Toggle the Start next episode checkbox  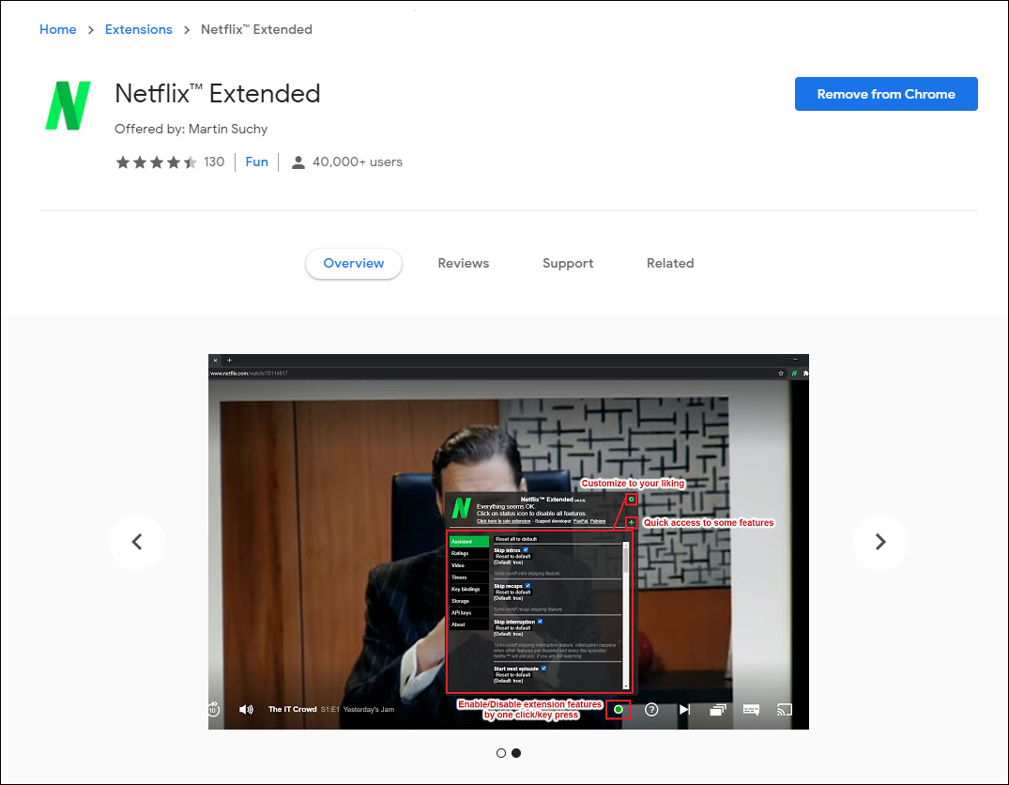point(543,669)
